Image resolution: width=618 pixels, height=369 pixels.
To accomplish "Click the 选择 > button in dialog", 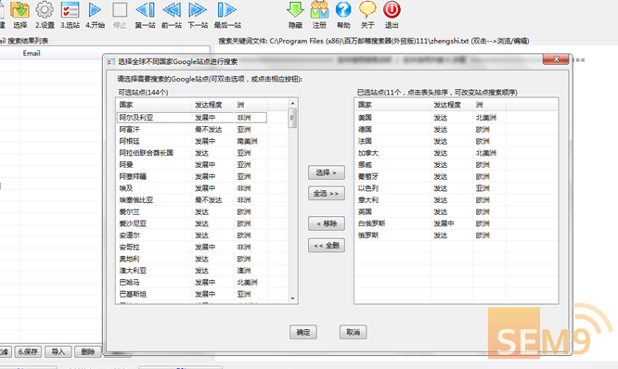I will click(327, 172).
